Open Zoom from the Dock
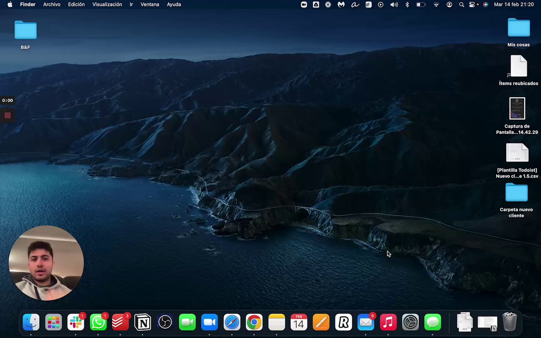Image resolution: width=541 pixels, height=338 pixels. (209, 323)
